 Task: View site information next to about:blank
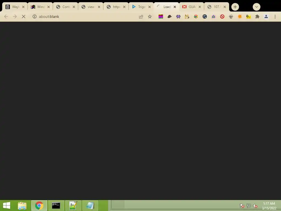(34, 16)
